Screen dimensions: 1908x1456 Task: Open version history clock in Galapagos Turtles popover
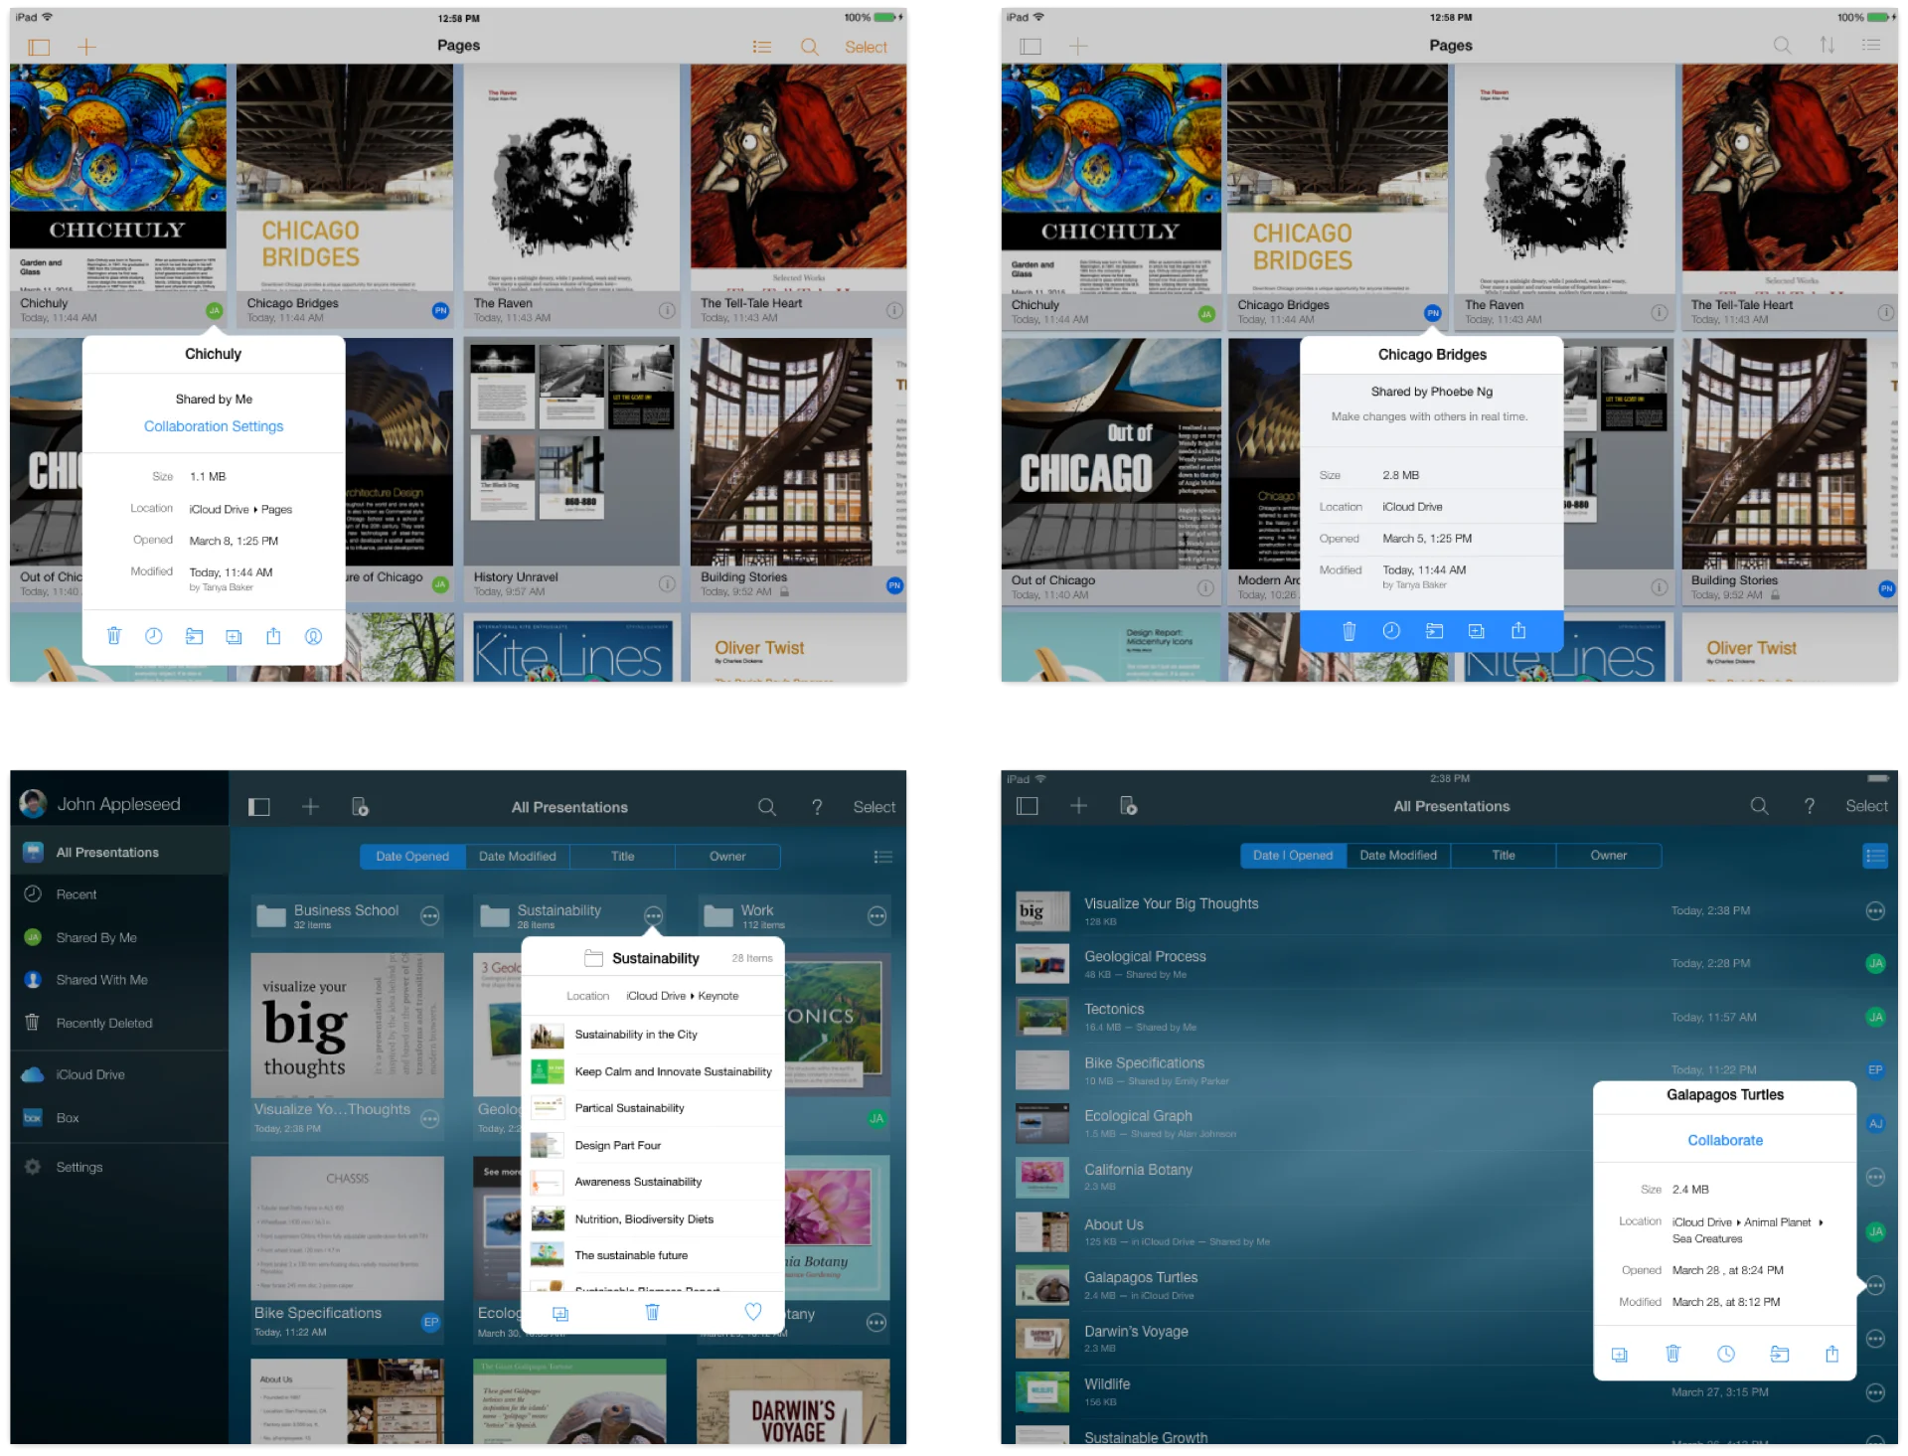1726,1354
